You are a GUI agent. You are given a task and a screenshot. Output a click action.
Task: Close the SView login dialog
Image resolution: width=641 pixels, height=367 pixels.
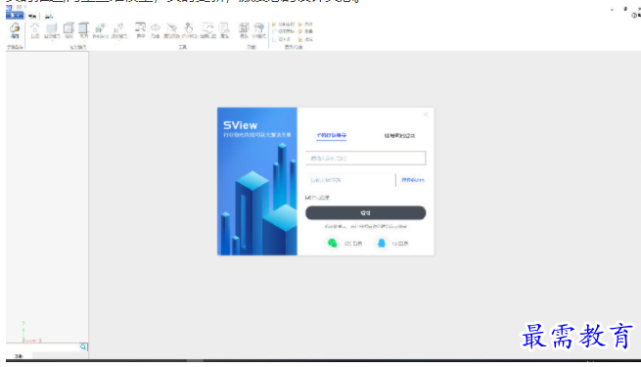pos(426,115)
